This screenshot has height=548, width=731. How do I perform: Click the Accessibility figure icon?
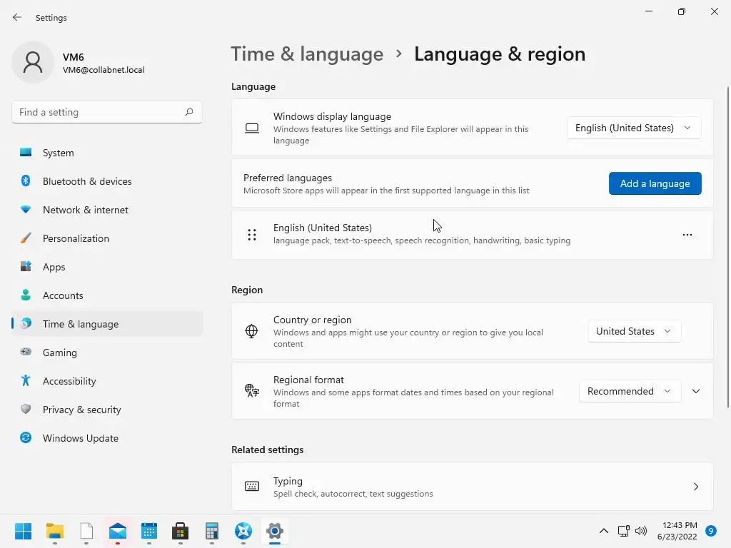pos(26,381)
